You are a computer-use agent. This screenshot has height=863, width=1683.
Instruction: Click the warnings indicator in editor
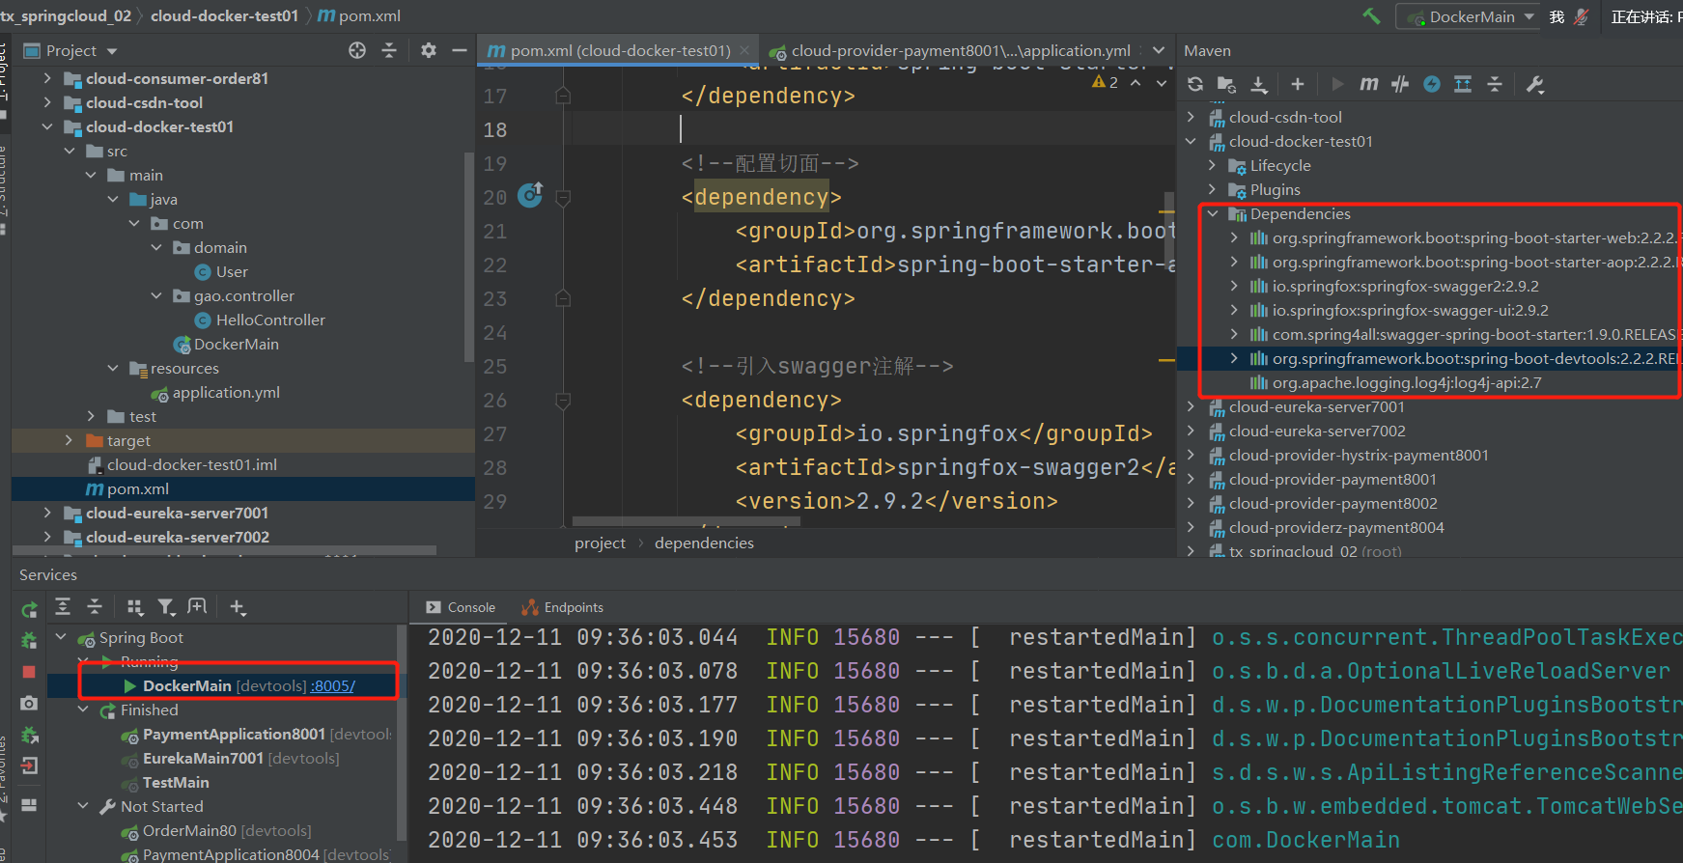[x=1106, y=83]
